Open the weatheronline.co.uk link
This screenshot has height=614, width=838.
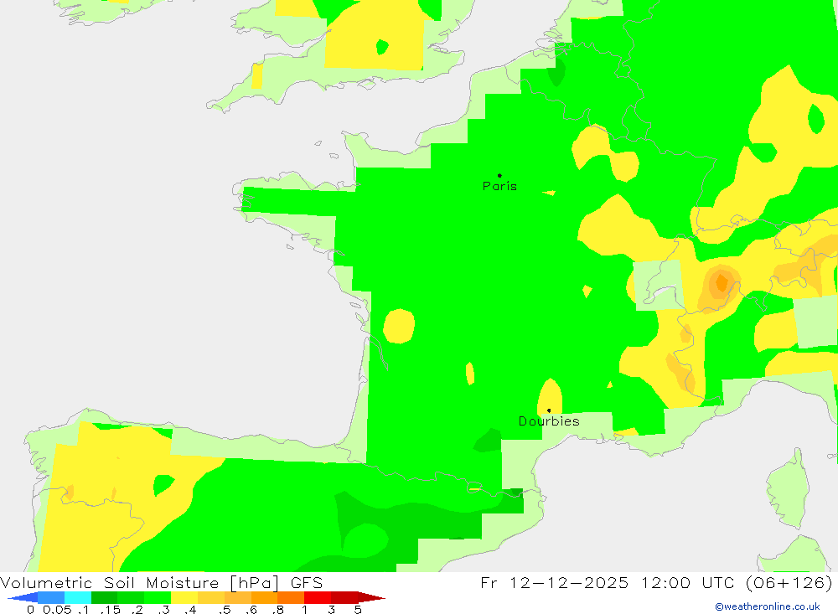(768, 606)
